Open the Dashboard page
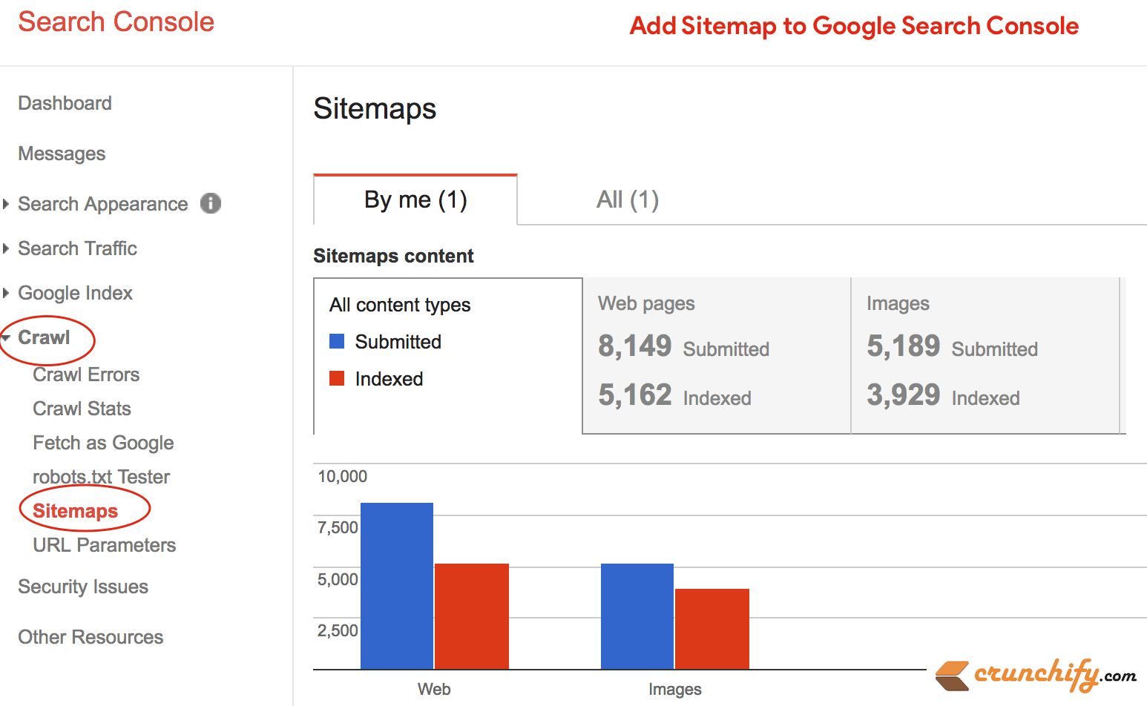Viewport: 1147px width, 706px height. (65, 103)
